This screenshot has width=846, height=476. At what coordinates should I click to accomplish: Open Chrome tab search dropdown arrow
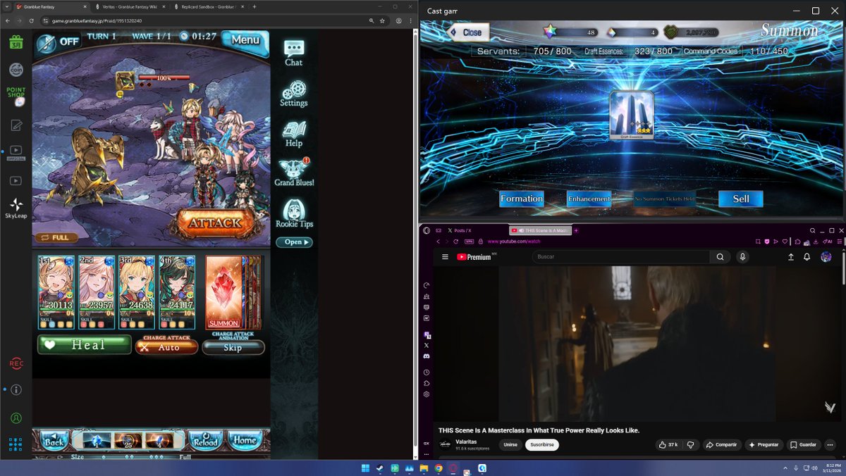pyautogui.click(x=6, y=6)
